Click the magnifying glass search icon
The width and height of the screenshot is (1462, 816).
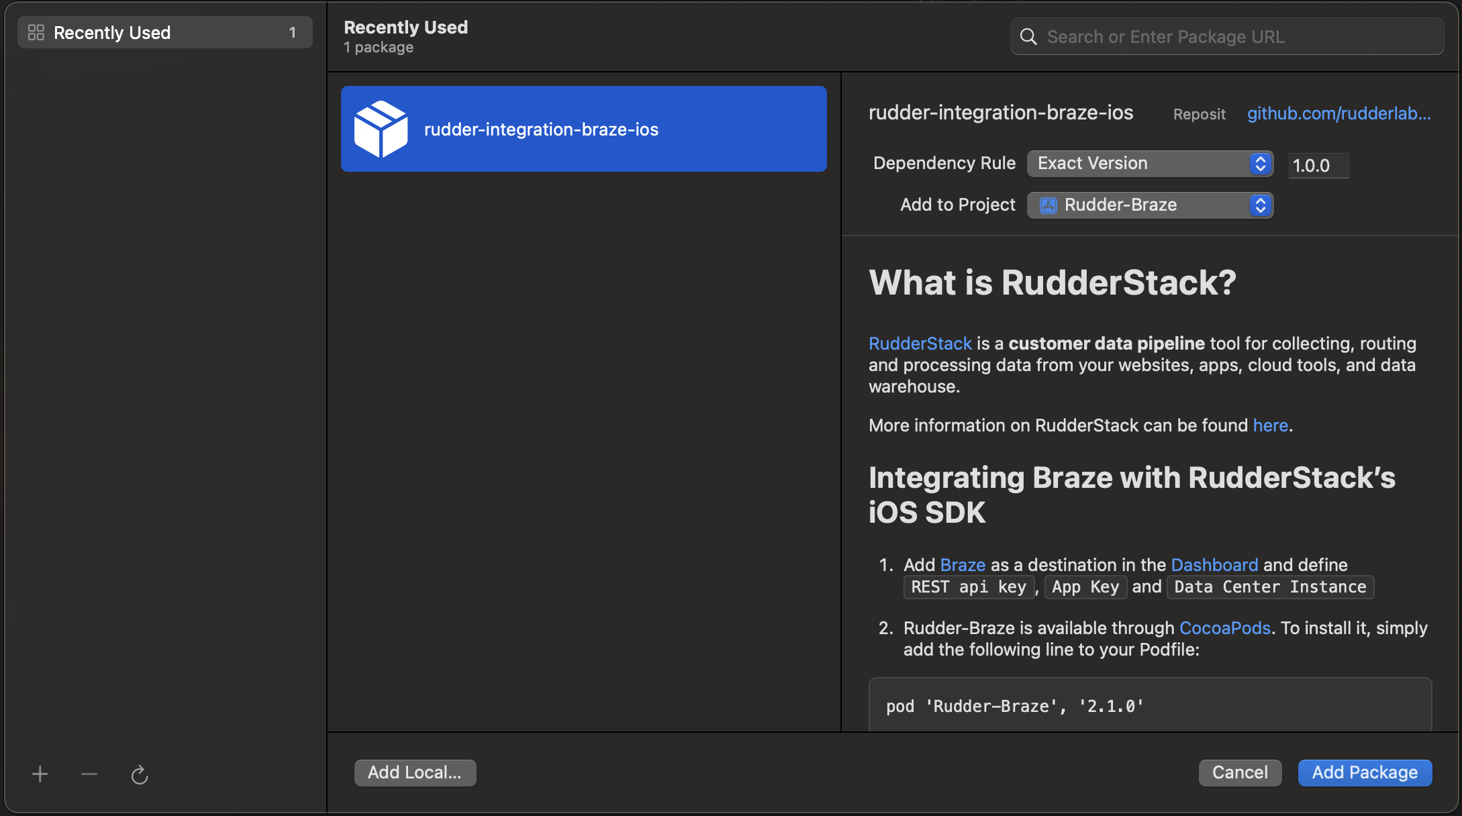point(1028,36)
